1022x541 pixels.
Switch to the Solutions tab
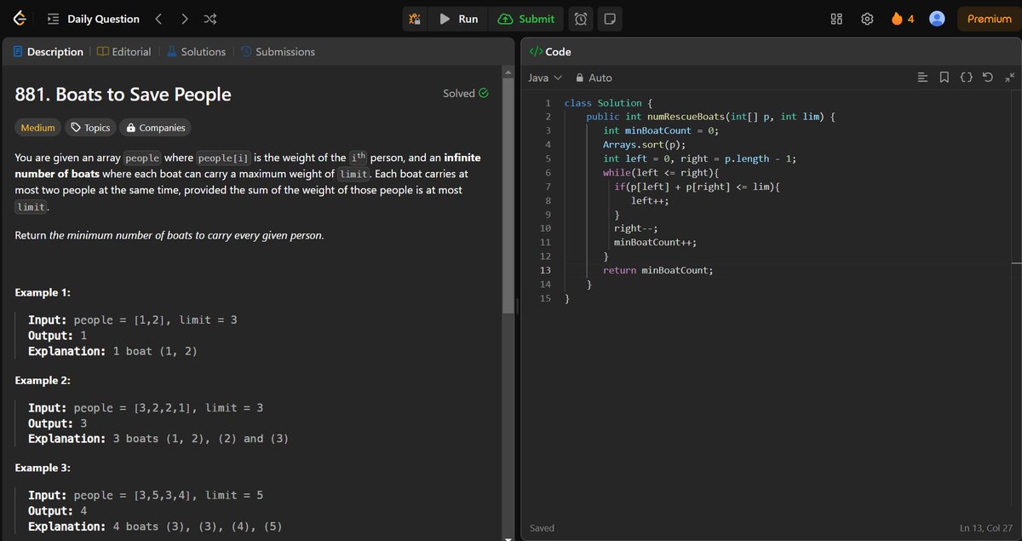pos(196,52)
